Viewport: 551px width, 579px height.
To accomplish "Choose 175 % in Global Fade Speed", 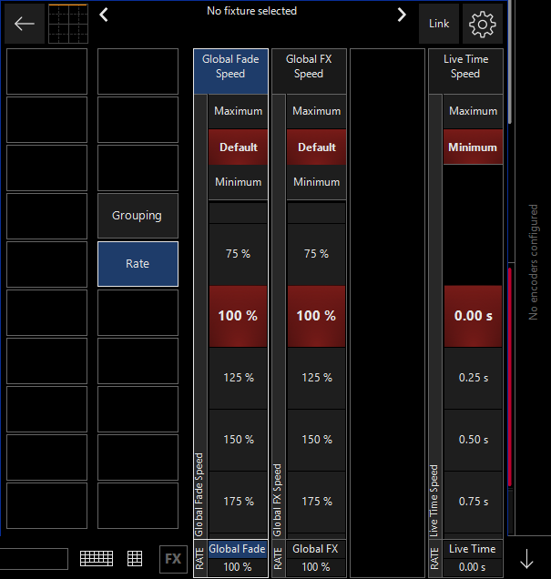I will tap(239, 502).
